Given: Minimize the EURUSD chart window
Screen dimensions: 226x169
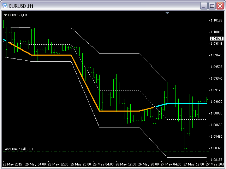Looking at the screenshot, I should tap(204, 6).
